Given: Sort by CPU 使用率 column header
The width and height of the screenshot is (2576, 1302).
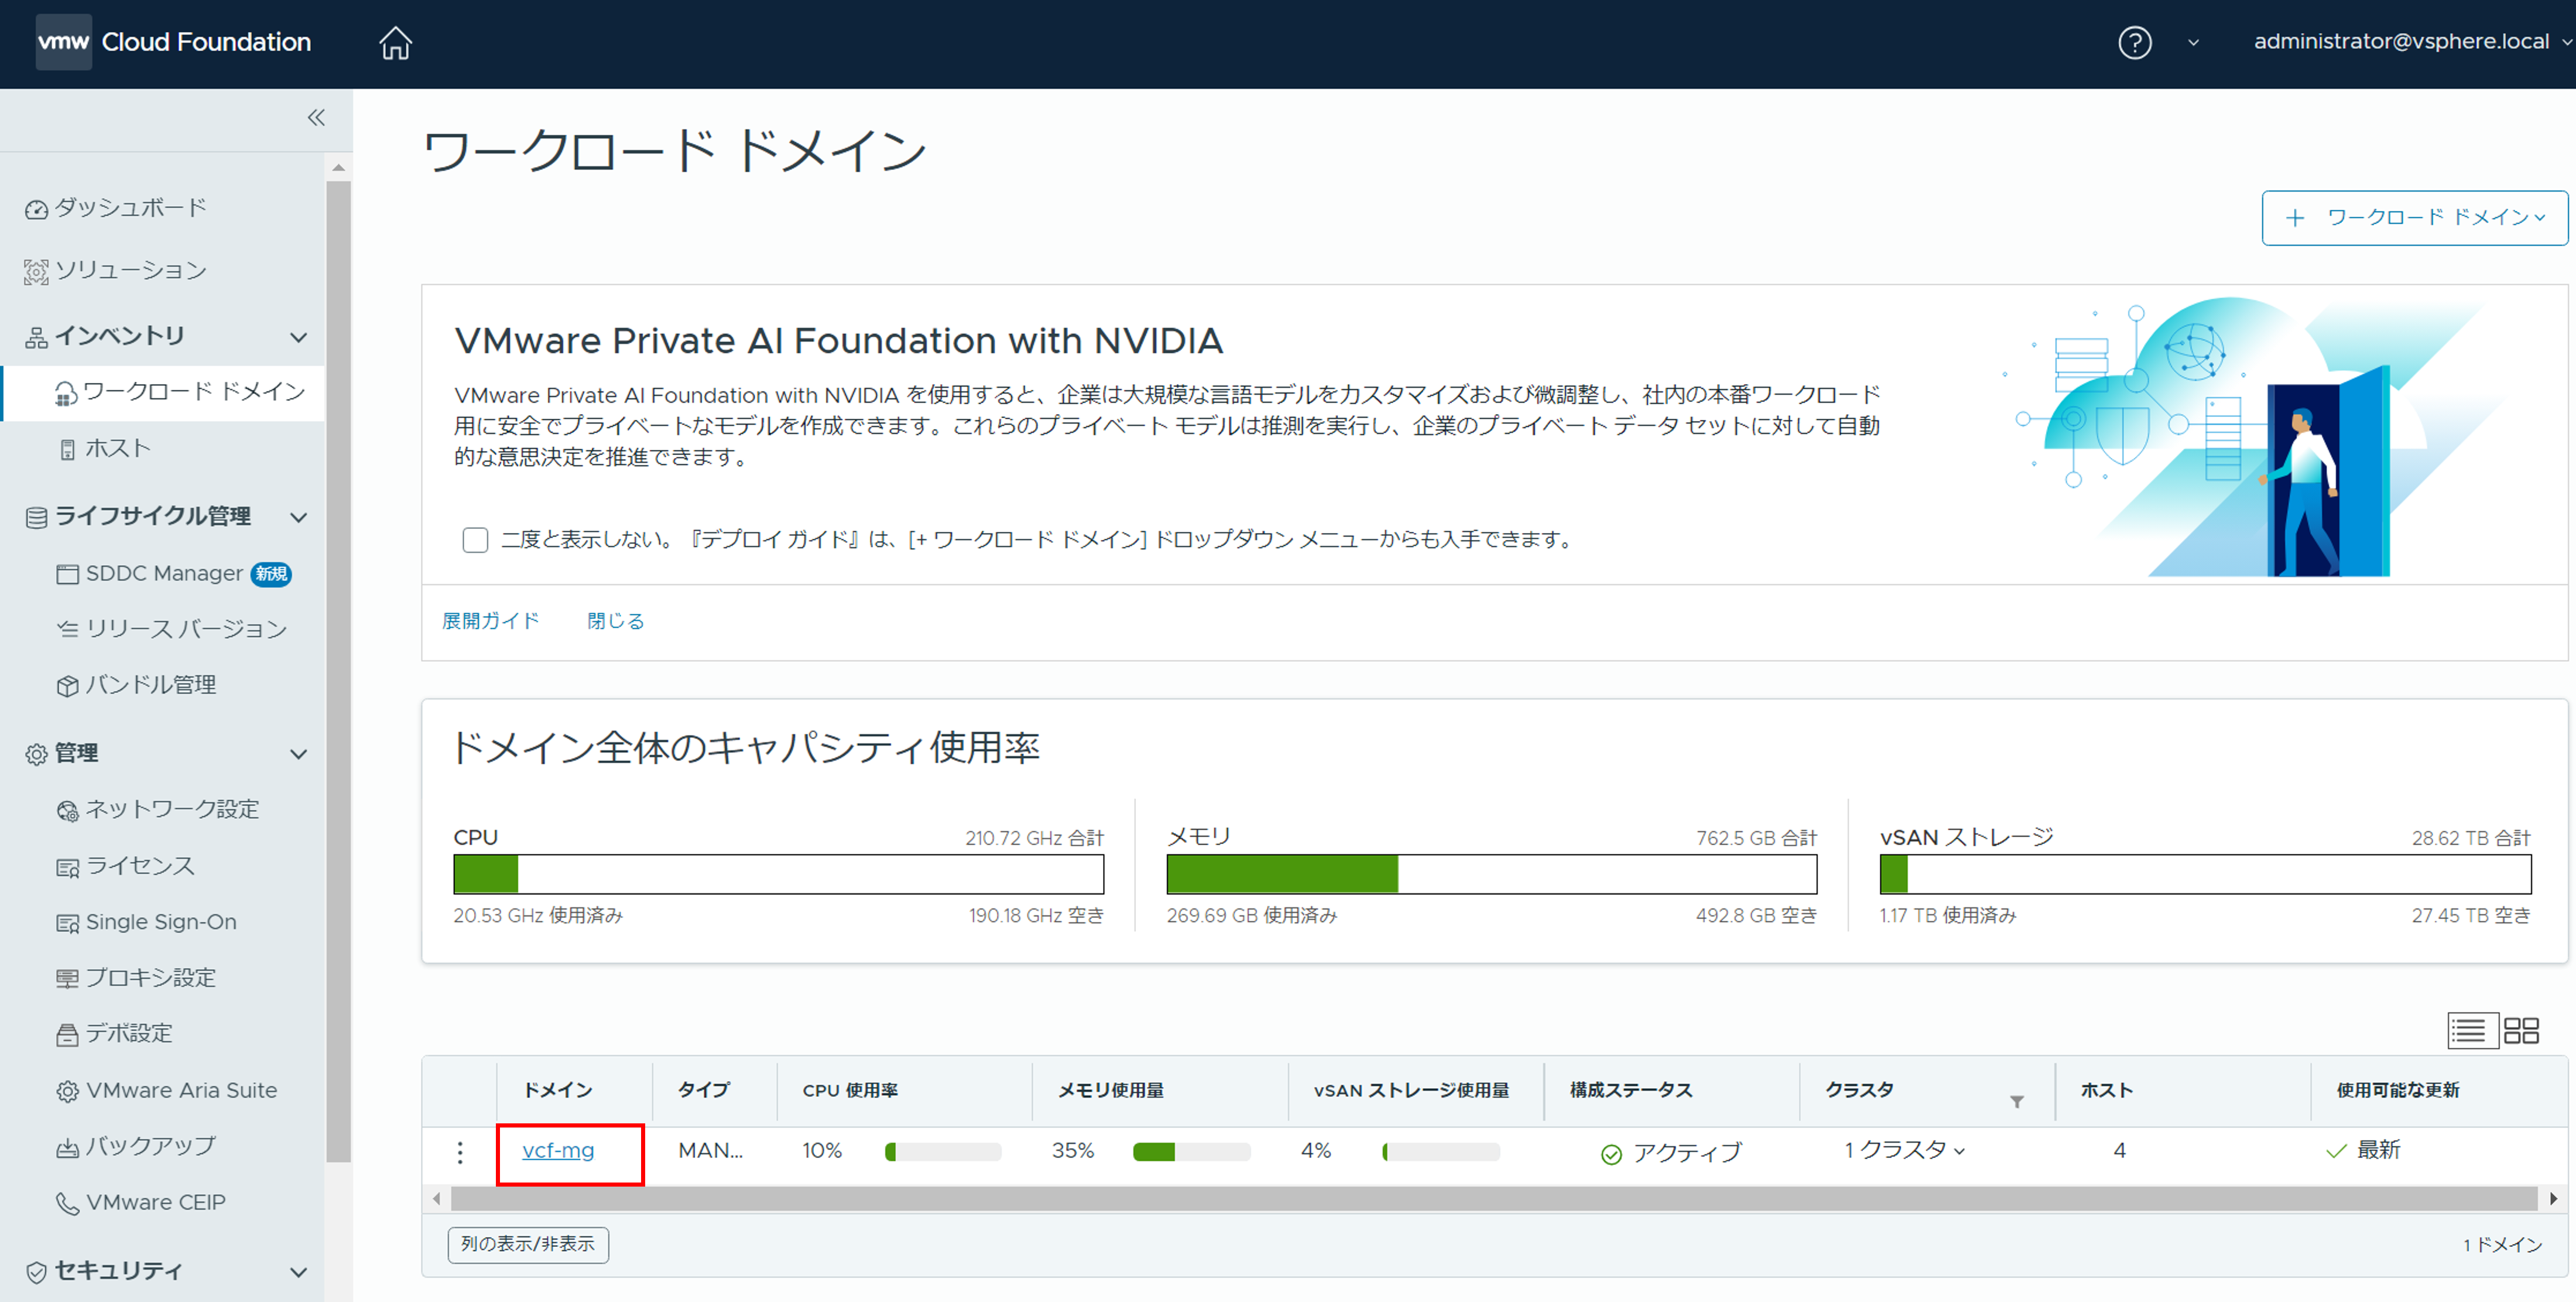Looking at the screenshot, I should [850, 1090].
